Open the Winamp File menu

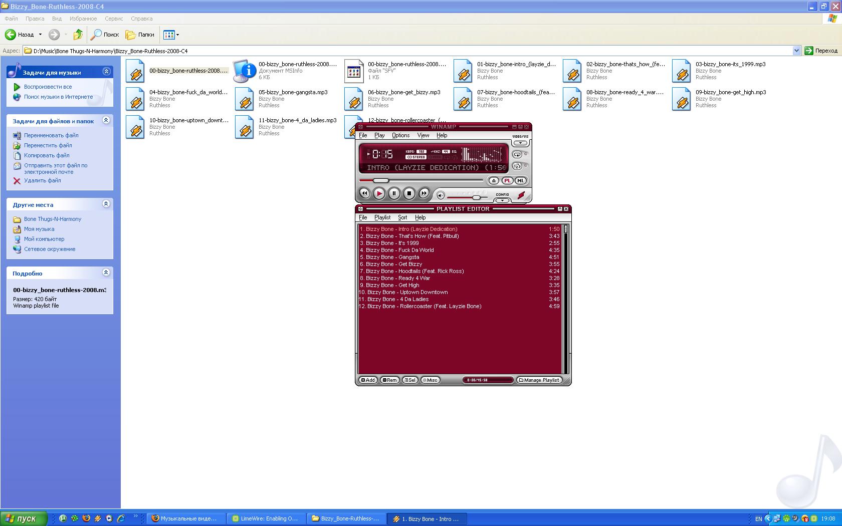click(x=363, y=135)
